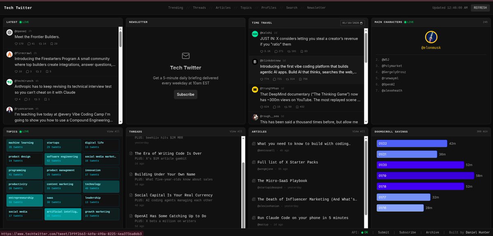The image size is (493, 236).
Task: Open Daniel Hunter link in footer
Action: coord(478,233)
